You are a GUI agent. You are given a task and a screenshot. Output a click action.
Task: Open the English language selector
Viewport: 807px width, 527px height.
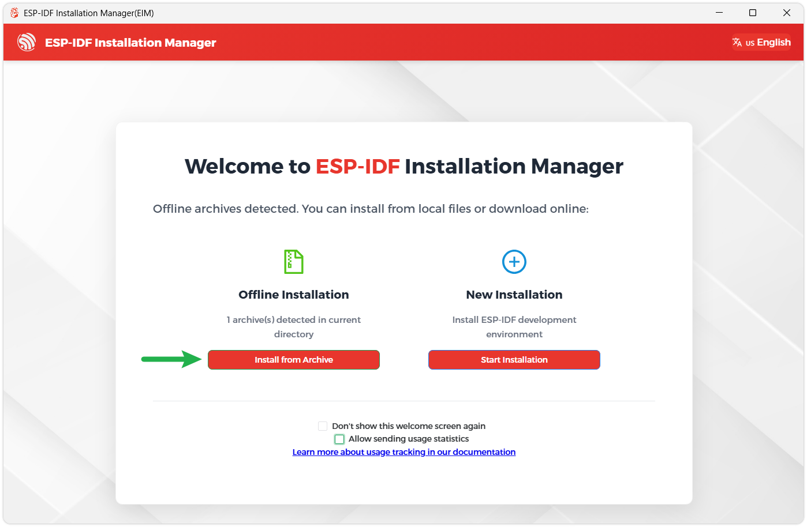(774, 42)
